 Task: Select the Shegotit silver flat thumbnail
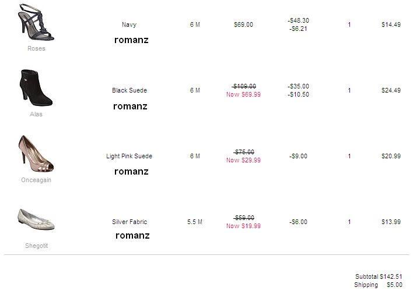point(36,219)
